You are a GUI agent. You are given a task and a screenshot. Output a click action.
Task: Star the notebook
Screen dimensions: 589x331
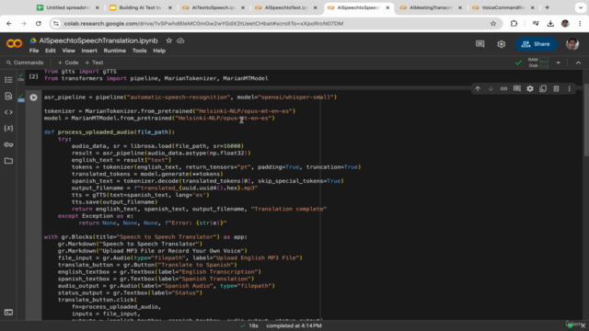[x=168, y=40]
